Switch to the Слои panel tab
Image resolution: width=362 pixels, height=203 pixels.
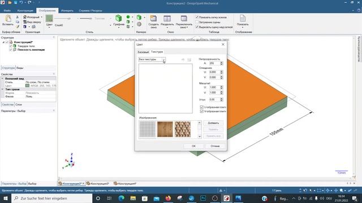click(19, 104)
